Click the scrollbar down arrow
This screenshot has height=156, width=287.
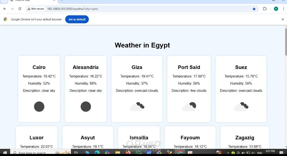click(286, 147)
